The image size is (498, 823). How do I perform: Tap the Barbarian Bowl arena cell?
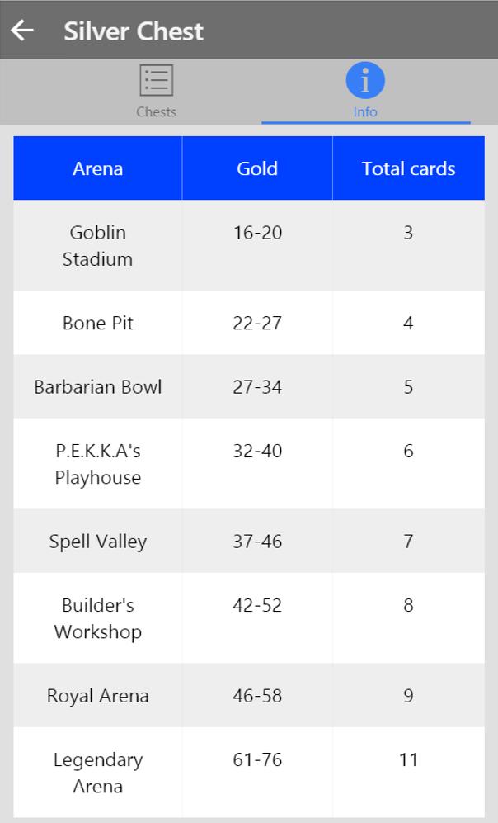(97, 387)
